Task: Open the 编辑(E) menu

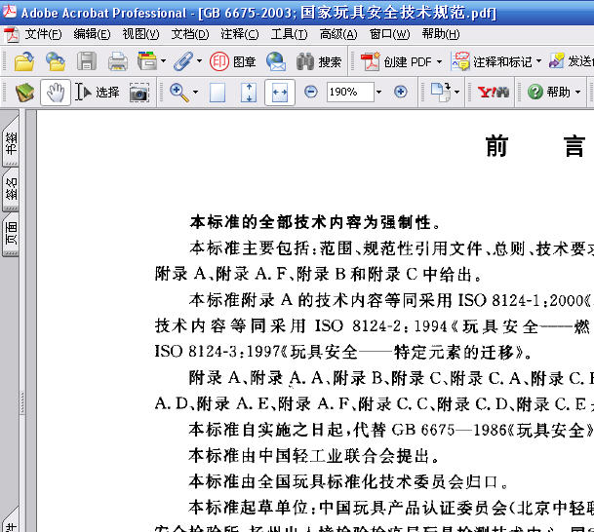Action: coord(92,34)
